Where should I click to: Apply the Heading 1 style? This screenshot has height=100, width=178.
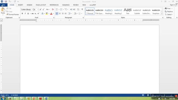tap(109, 11)
